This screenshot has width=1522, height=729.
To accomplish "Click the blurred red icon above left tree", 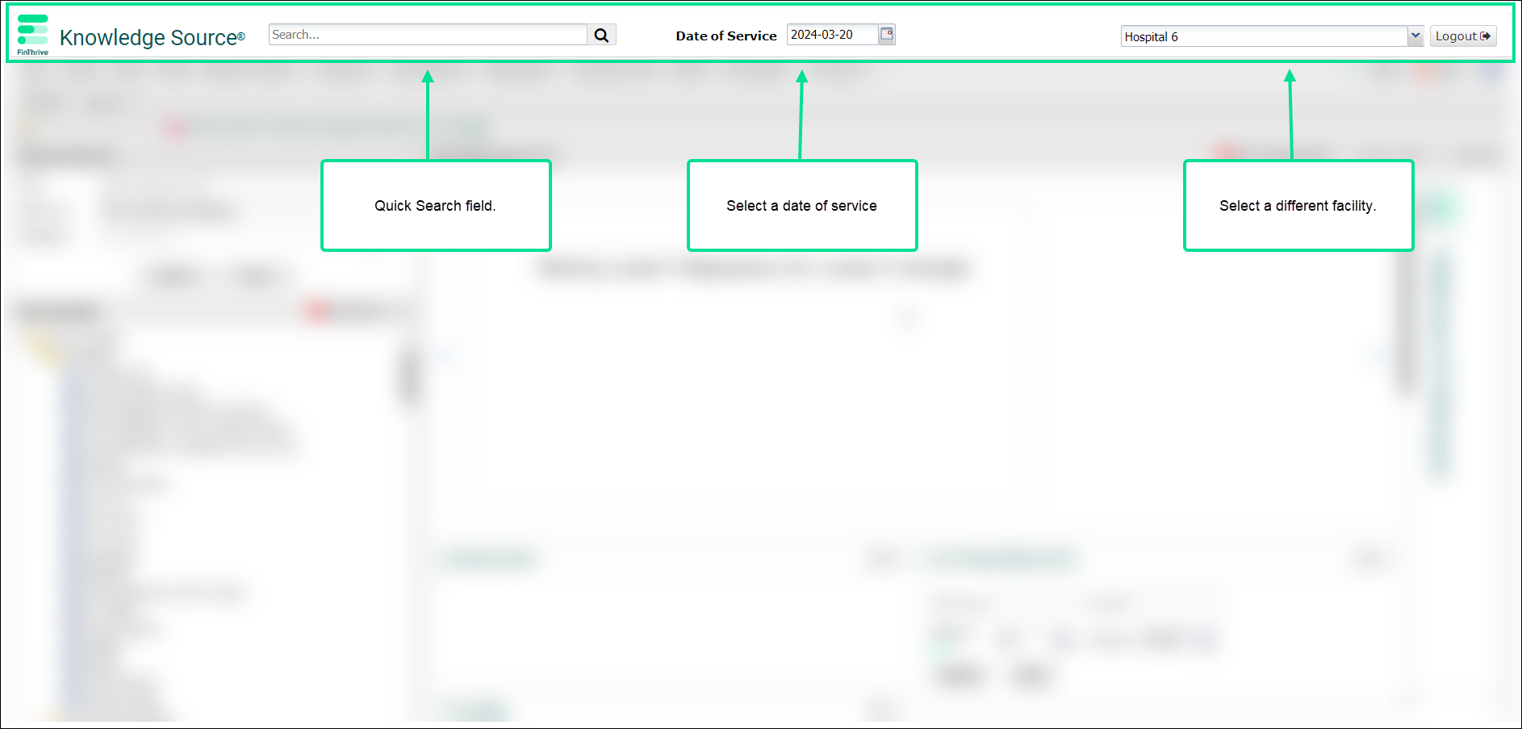I will (317, 311).
